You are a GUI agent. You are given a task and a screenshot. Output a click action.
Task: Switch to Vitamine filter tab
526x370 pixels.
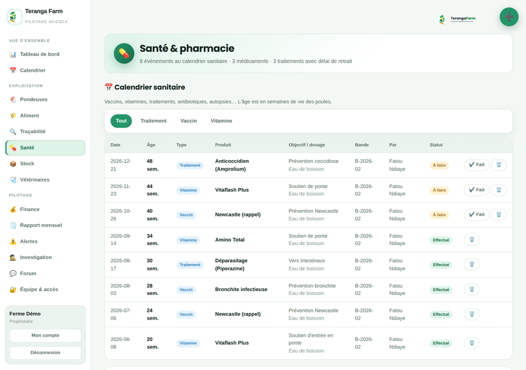coord(221,121)
